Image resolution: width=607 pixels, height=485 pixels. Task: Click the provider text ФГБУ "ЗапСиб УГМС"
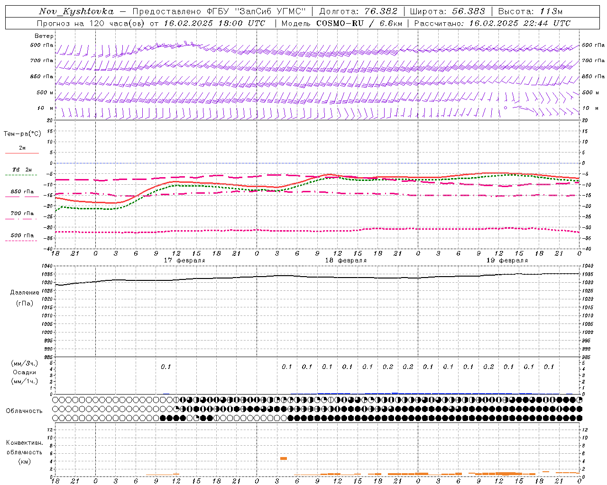257,11
